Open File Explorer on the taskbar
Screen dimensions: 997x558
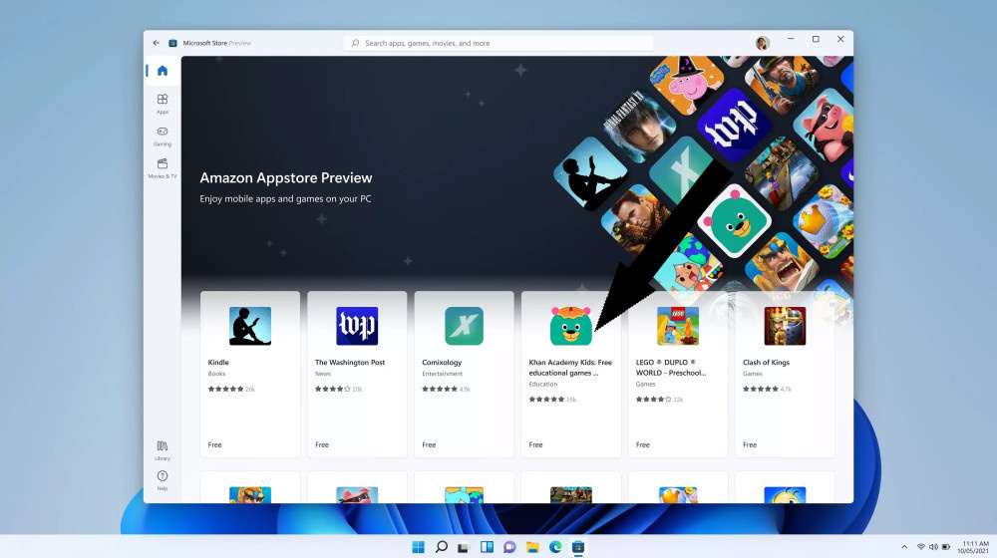pos(532,547)
